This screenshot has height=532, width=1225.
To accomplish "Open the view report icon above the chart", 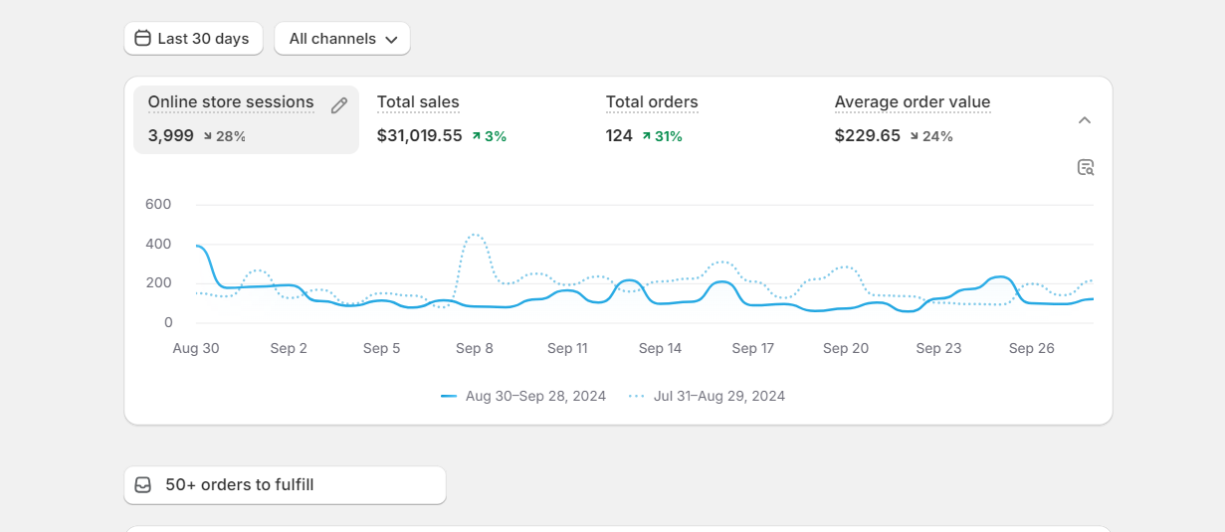I will click(1086, 167).
